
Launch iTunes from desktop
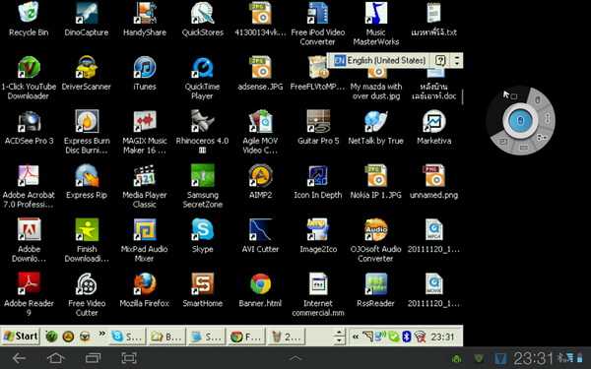[x=145, y=73]
